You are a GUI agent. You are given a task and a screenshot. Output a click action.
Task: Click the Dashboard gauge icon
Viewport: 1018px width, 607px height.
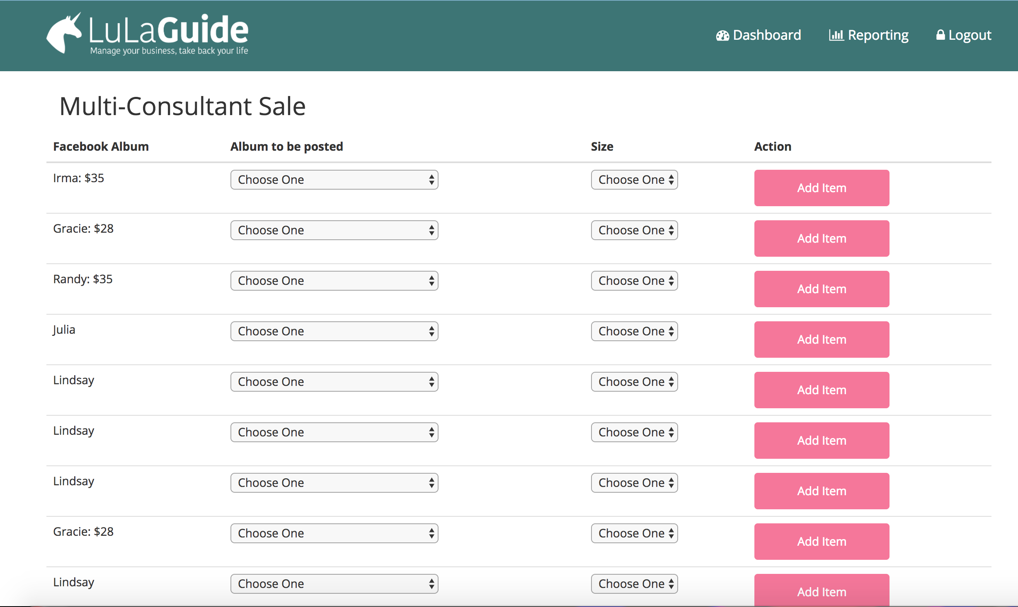coord(722,36)
